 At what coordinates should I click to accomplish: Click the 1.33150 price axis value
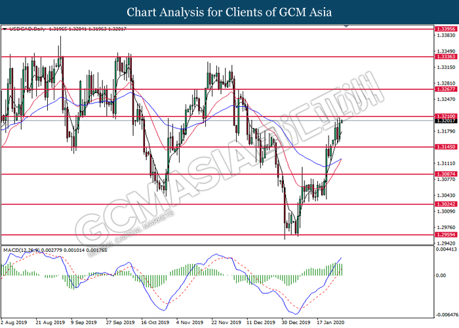446,68
